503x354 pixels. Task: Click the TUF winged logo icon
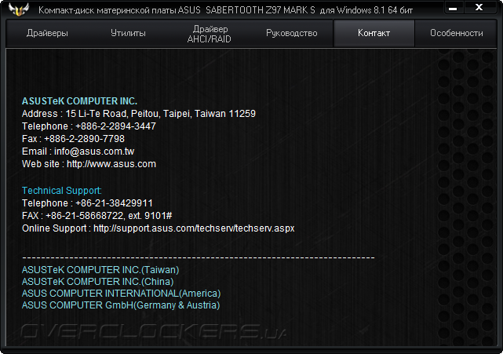click(19, 9)
